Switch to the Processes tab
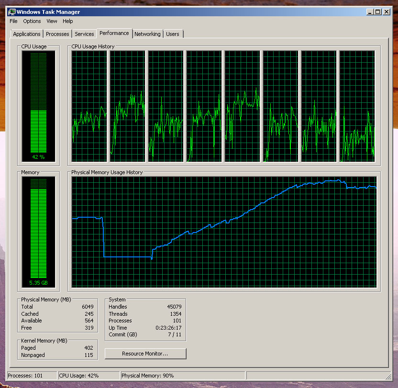 click(x=57, y=34)
